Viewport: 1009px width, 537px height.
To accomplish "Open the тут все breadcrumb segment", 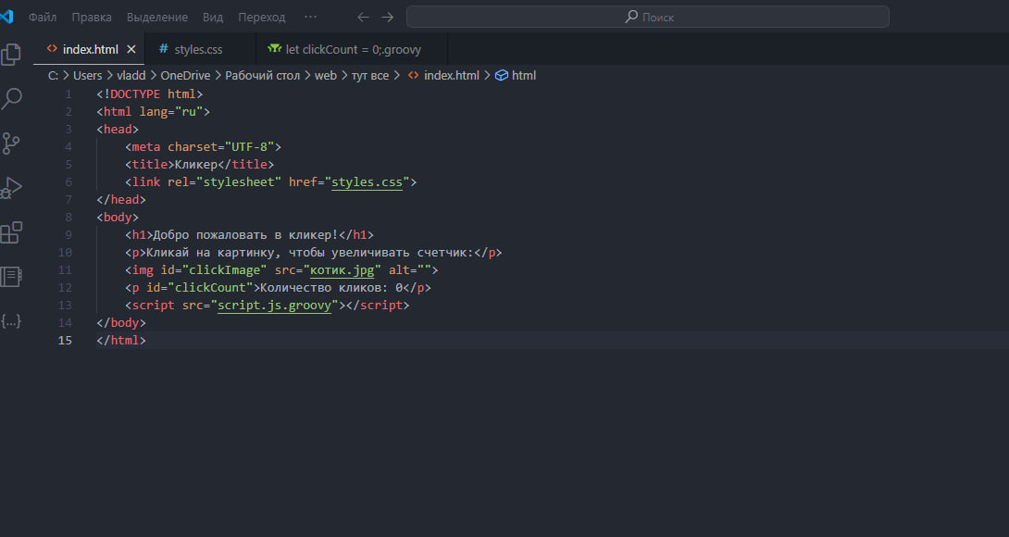I will click(370, 75).
